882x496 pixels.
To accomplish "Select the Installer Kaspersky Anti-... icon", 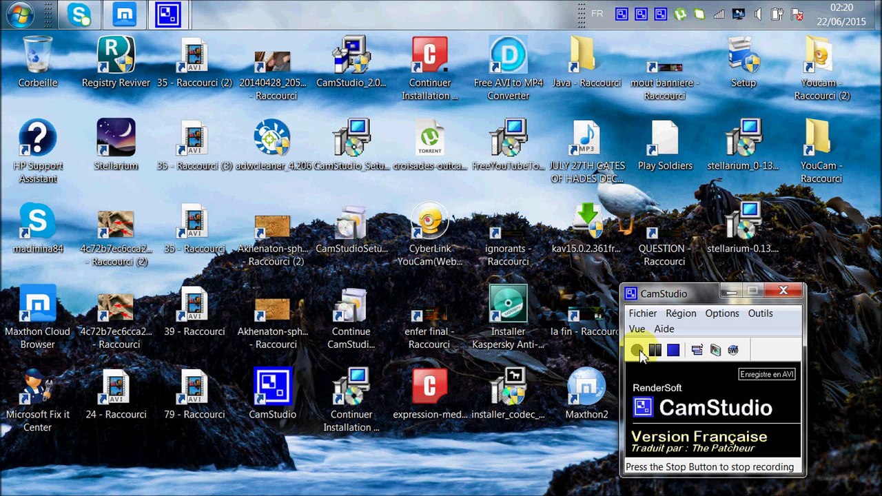I will [508, 318].
